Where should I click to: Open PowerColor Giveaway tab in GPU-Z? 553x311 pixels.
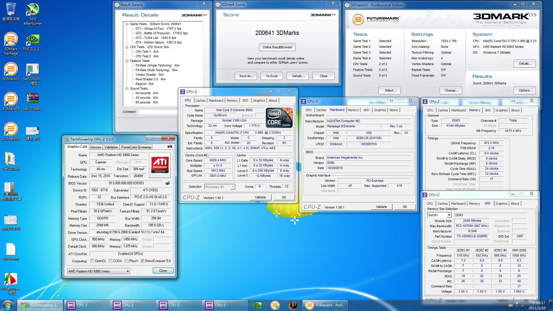click(x=136, y=147)
